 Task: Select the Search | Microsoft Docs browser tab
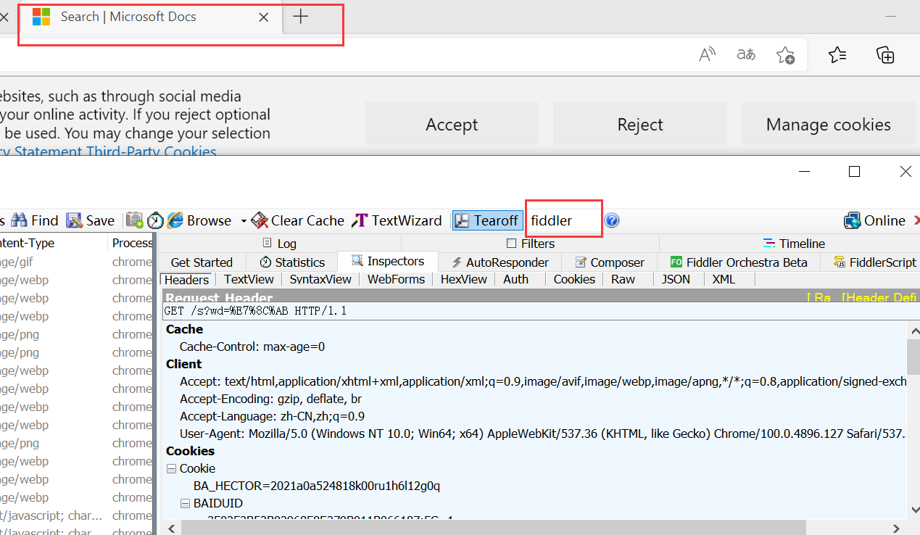point(151,17)
